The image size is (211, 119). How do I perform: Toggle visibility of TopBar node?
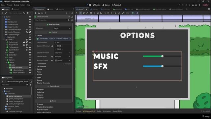point(30,52)
